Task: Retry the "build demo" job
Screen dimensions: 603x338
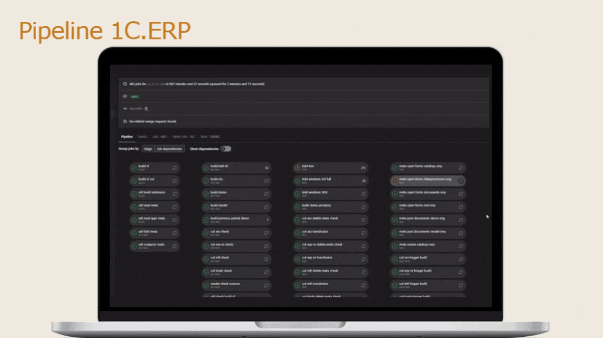Action: pos(266,194)
